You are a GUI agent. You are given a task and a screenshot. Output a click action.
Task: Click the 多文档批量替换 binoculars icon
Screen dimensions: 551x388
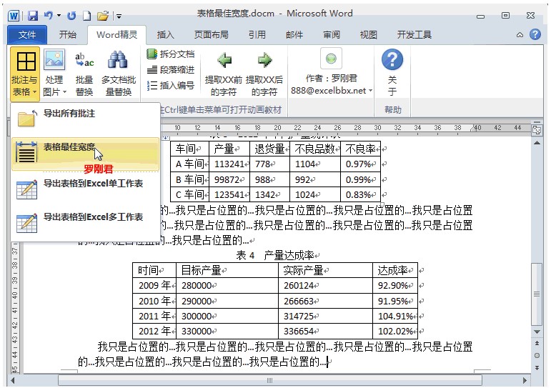118,61
